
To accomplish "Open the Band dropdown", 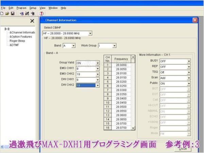I will click(x=73, y=46).
